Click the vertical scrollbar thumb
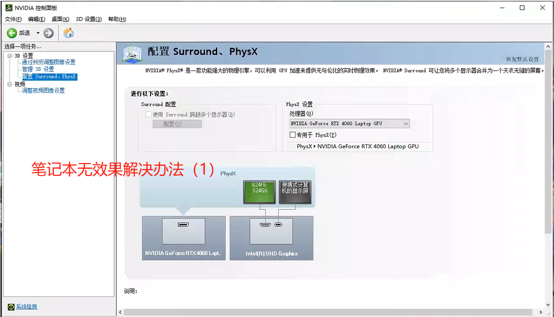554x317 pixels. [x=548, y=142]
